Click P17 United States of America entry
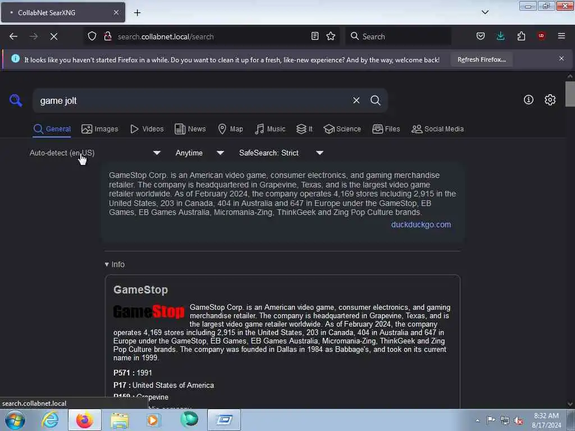The width and height of the screenshot is (575, 431). pyautogui.click(x=163, y=385)
